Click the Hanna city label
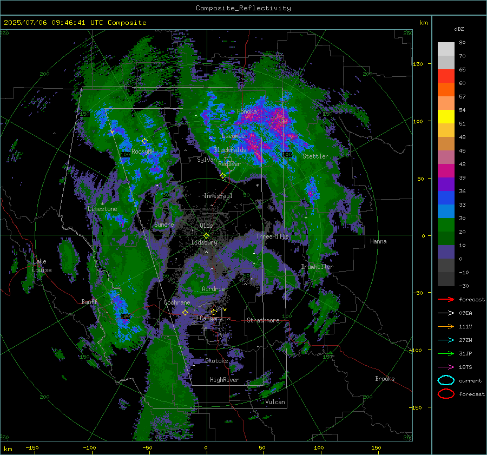487x455 pixels. tap(378, 241)
